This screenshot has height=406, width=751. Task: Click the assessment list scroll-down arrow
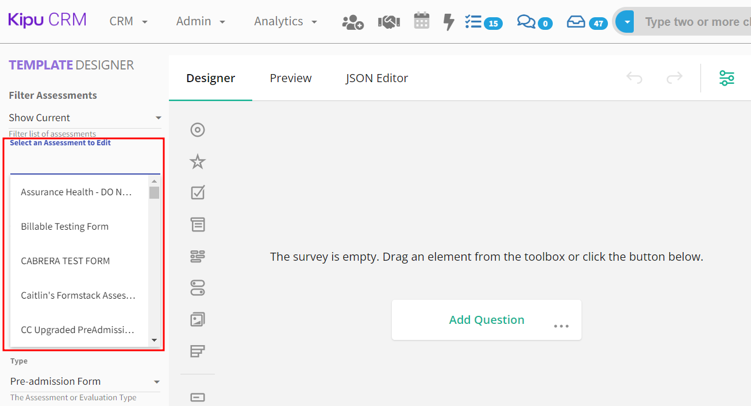(154, 341)
